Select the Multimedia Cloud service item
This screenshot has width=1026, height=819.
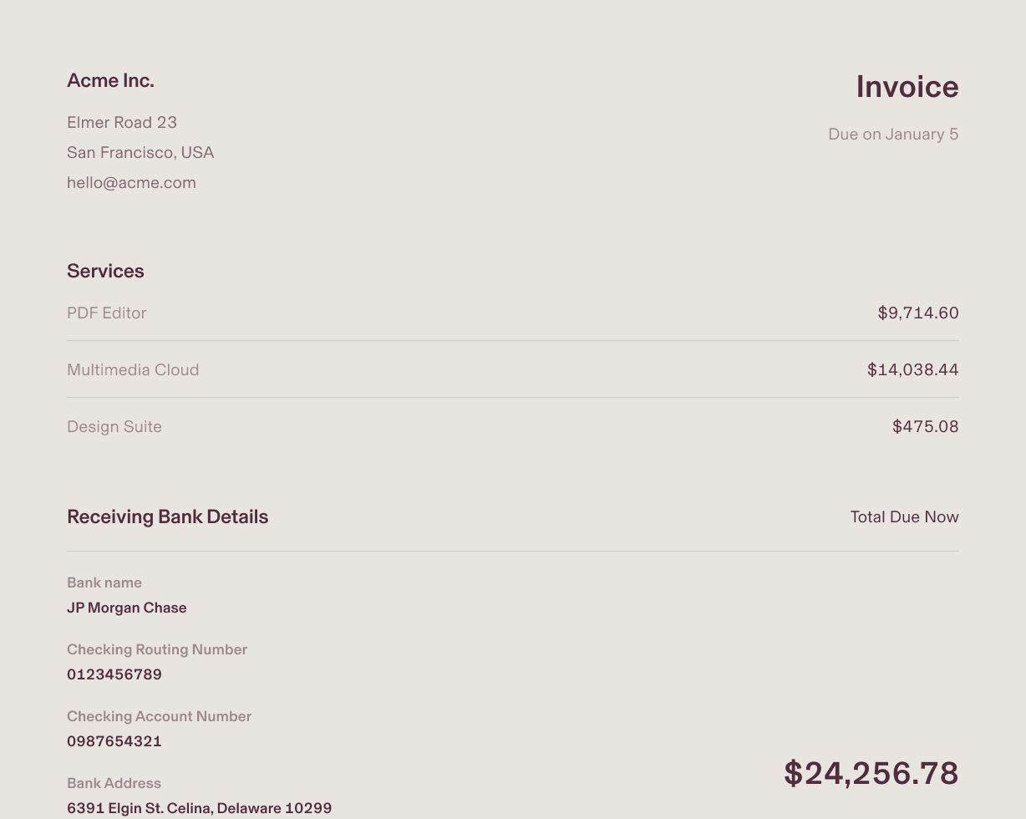coord(133,370)
